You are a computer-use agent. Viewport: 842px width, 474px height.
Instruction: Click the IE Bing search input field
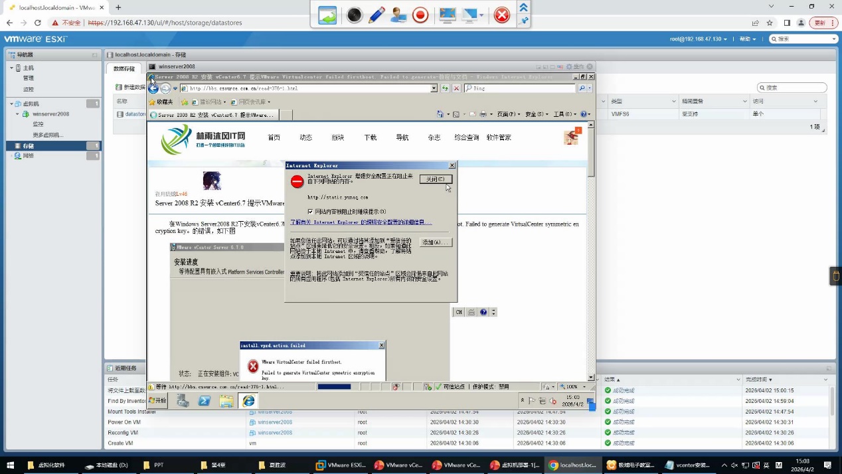coord(520,88)
